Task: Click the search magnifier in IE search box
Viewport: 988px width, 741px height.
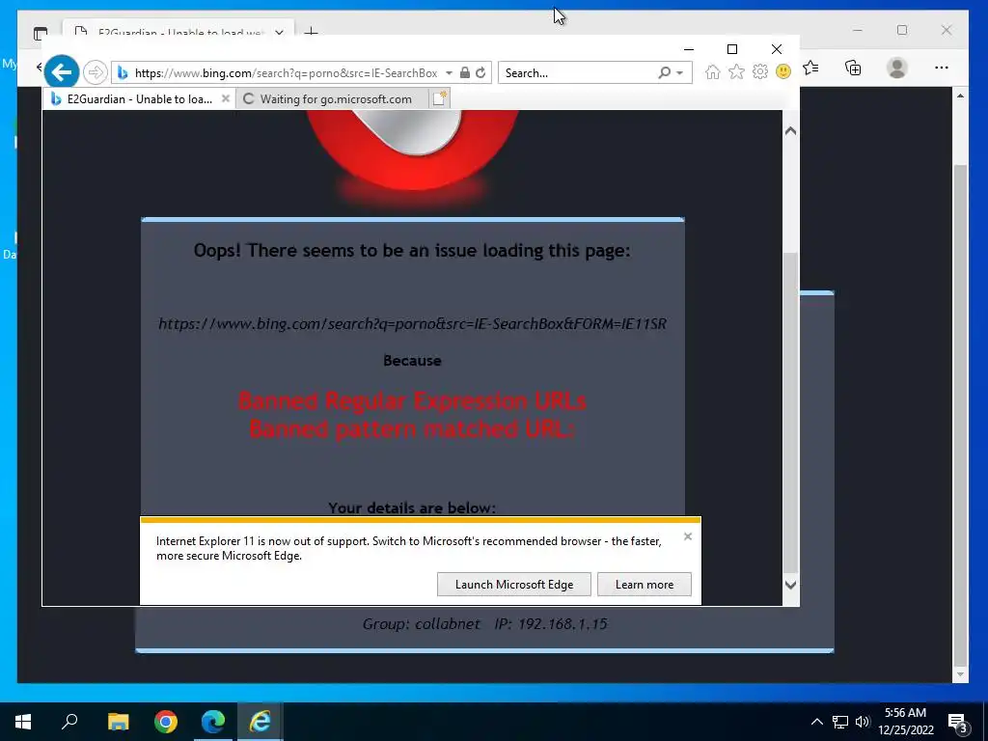Action: pyautogui.click(x=664, y=72)
